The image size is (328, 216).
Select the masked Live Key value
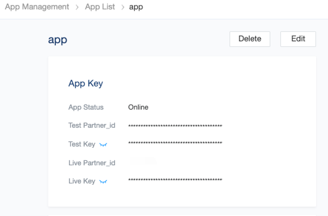click(175, 180)
